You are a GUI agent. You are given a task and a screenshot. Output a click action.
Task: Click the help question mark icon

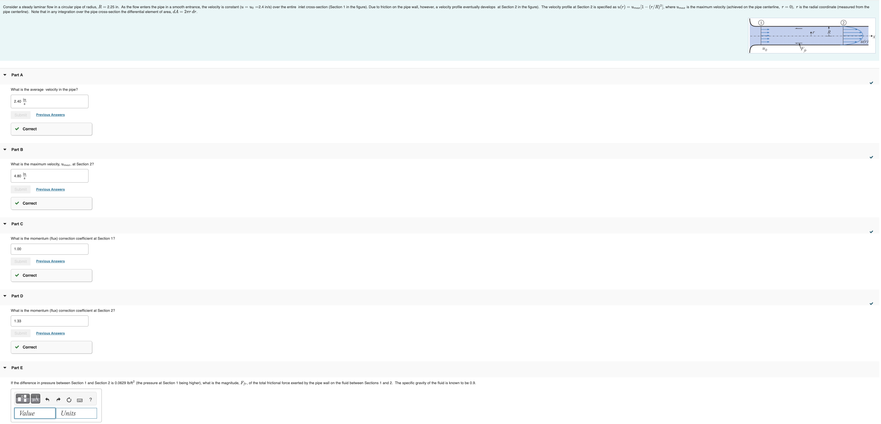point(91,400)
